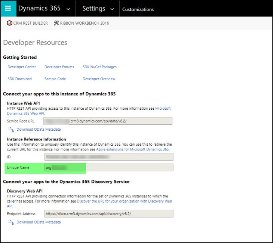Click the CRM REST Builder icon
Screen dimensions: 273x243
pyautogui.click(x=9, y=23)
